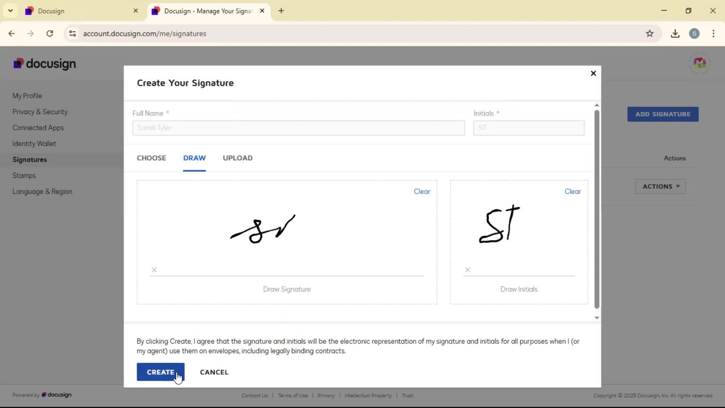Open the user profile avatar menu

click(699, 63)
